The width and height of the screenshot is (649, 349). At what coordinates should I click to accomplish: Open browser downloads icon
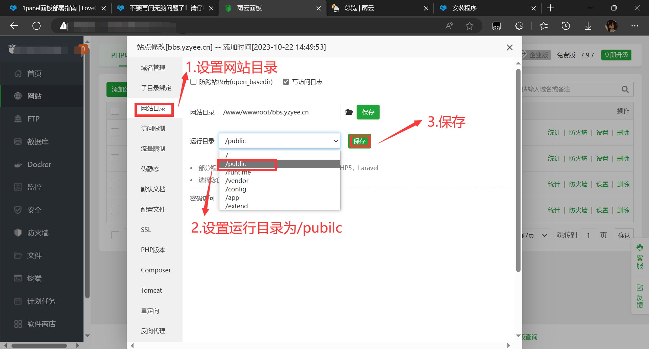[588, 26]
